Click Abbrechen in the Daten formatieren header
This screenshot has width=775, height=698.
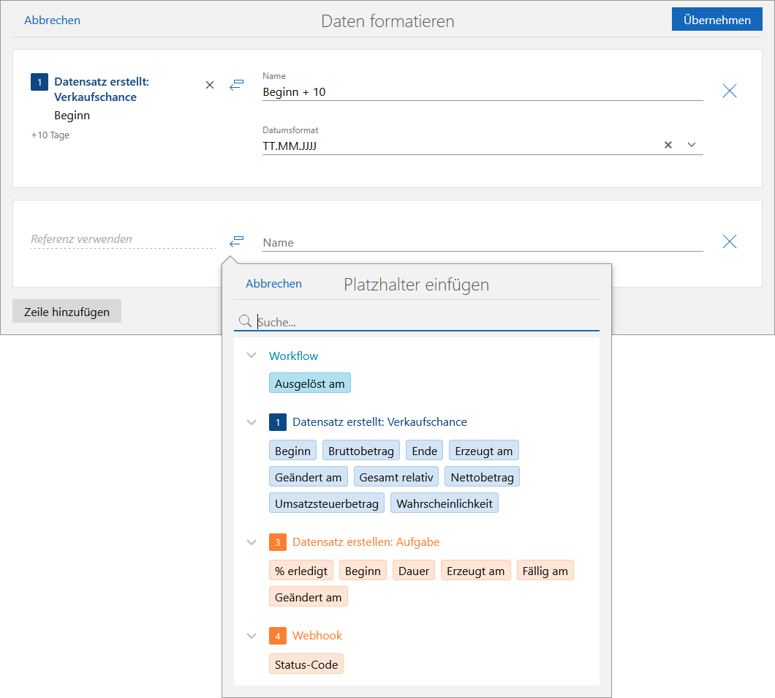pyautogui.click(x=52, y=20)
